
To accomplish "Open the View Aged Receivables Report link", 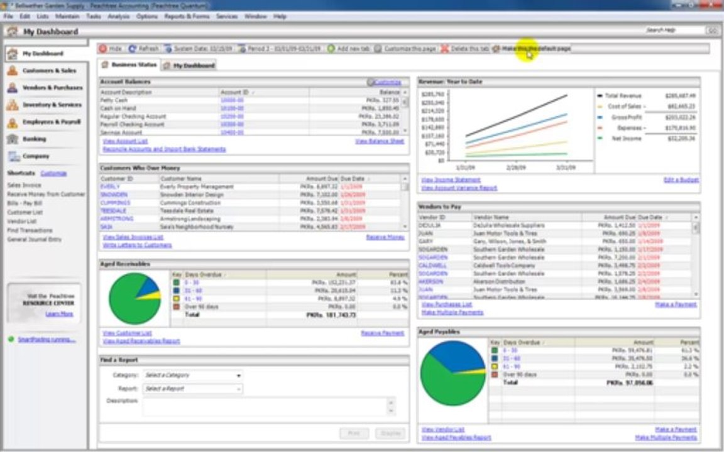I will [x=141, y=342].
